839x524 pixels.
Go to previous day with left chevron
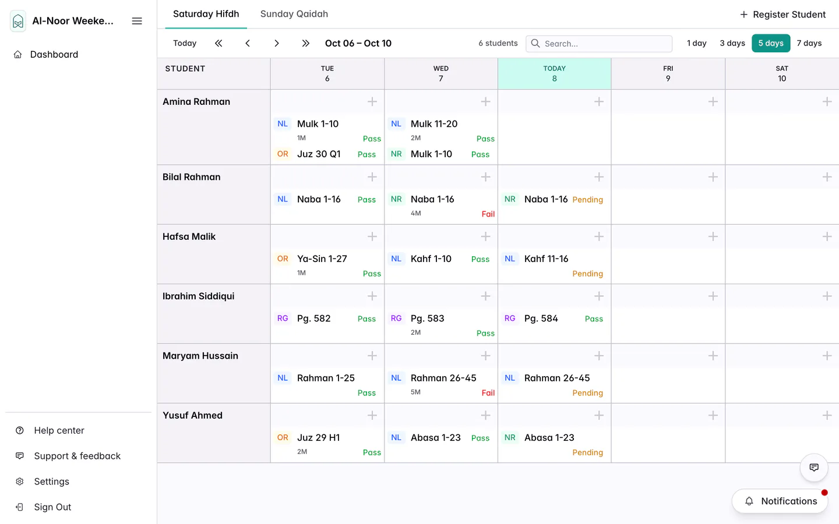pyautogui.click(x=248, y=43)
